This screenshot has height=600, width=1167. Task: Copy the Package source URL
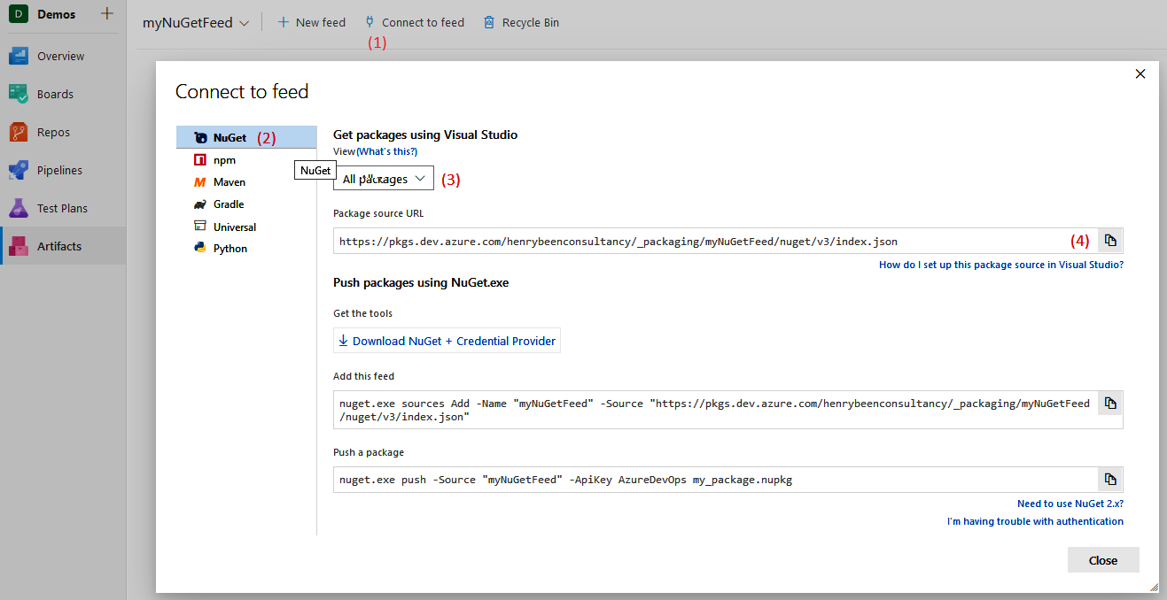(1110, 241)
